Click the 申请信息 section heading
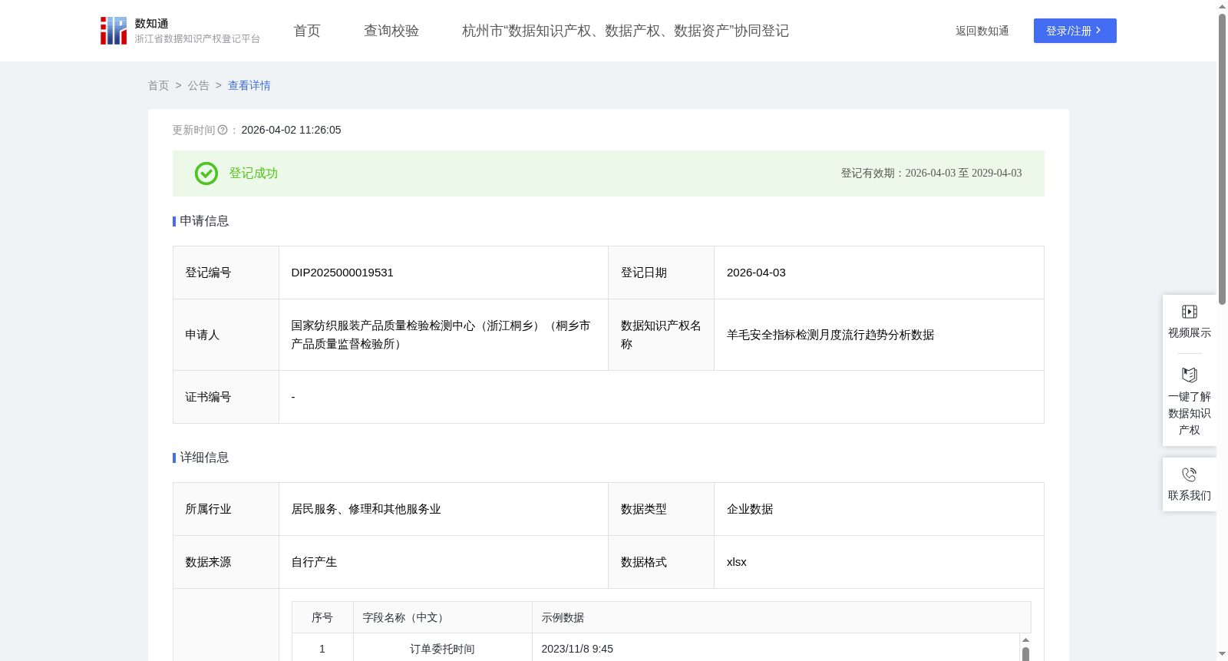 point(204,221)
